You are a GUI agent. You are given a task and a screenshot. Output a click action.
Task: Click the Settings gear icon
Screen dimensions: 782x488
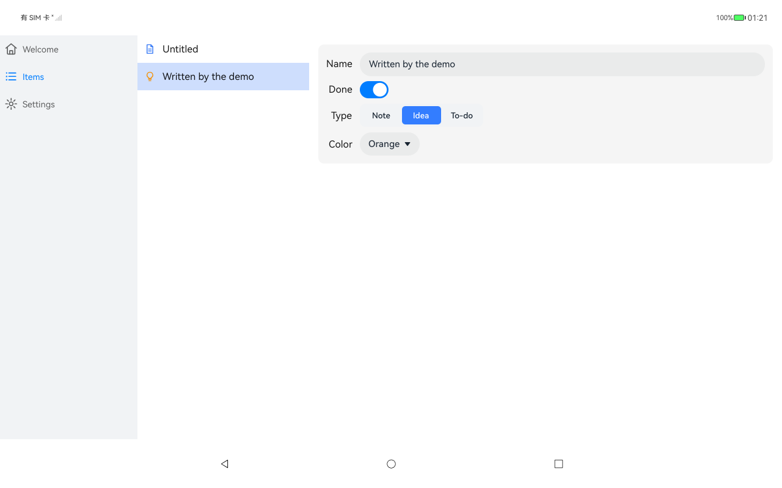pos(11,104)
